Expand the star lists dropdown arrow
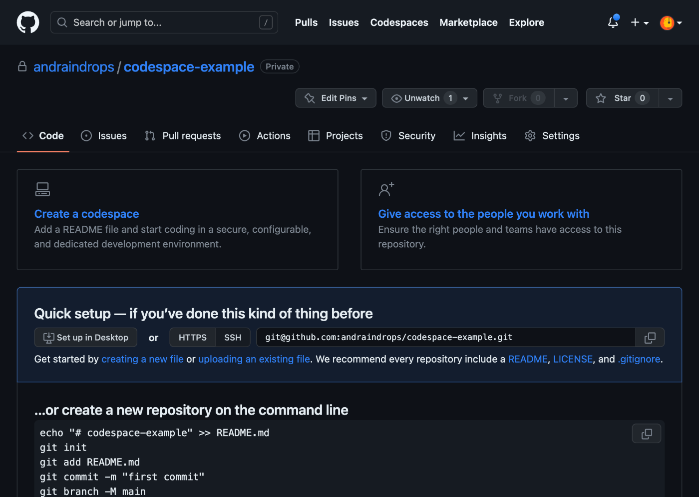This screenshot has height=497, width=699. tap(670, 98)
